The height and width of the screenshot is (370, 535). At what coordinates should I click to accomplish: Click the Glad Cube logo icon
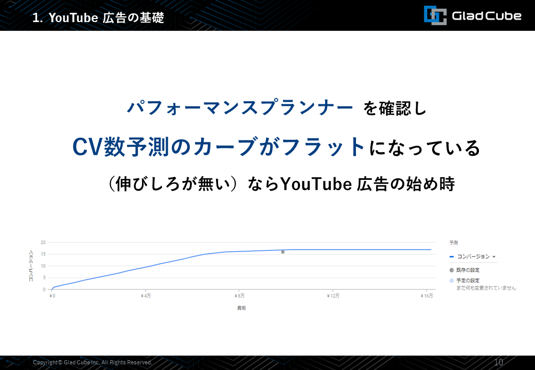click(435, 15)
